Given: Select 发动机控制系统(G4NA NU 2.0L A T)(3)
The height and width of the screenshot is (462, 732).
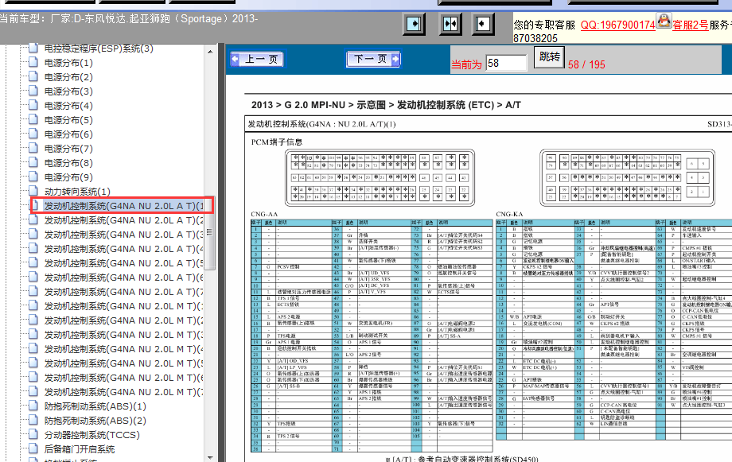Looking at the screenshot, I should [x=123, y=235].
